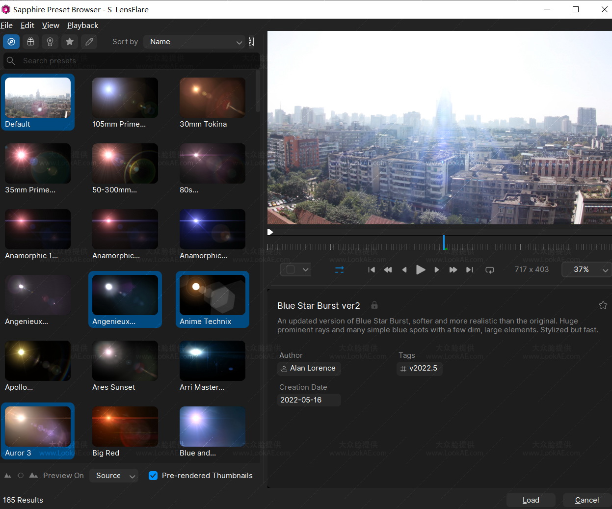Mark Blue Star Burst ver2 as favorite
612x509 pixels.
pos(603,305)
